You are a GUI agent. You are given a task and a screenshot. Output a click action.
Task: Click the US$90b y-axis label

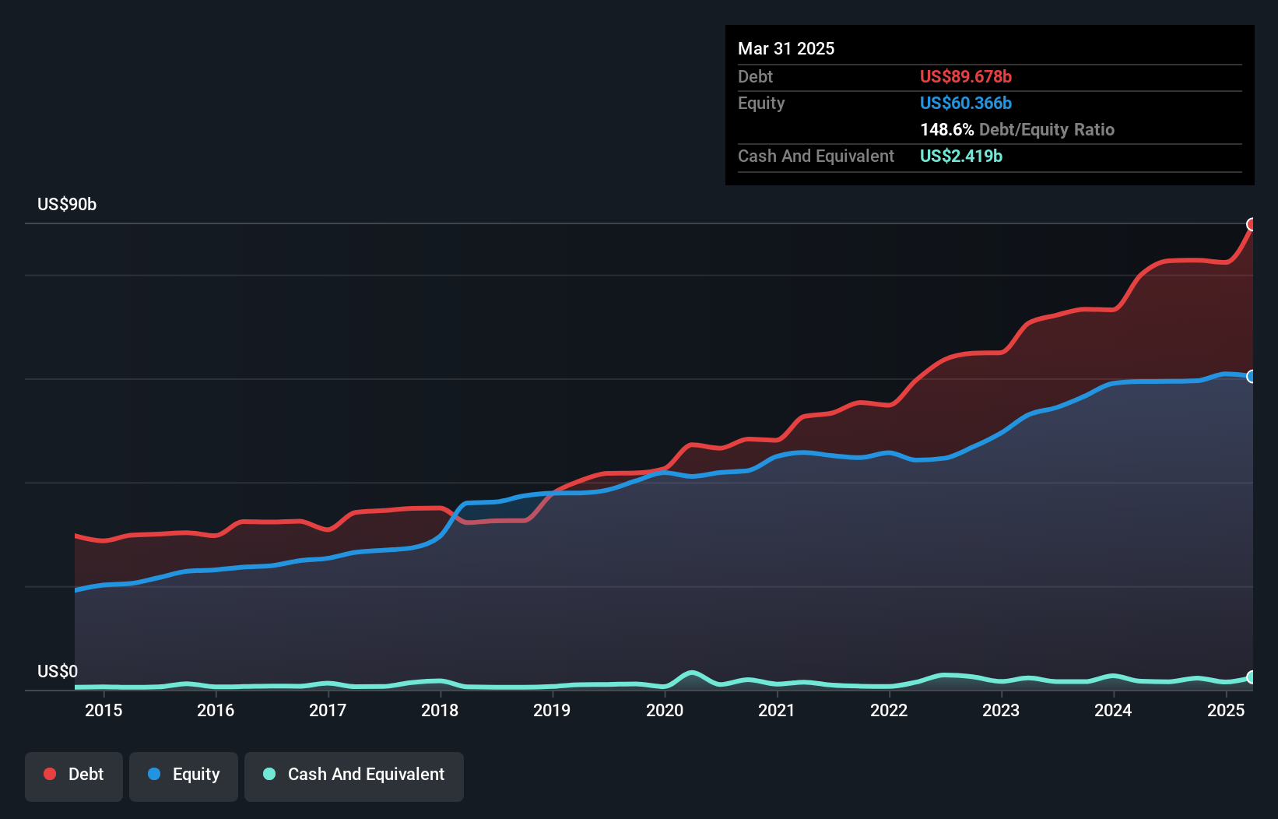67,205
